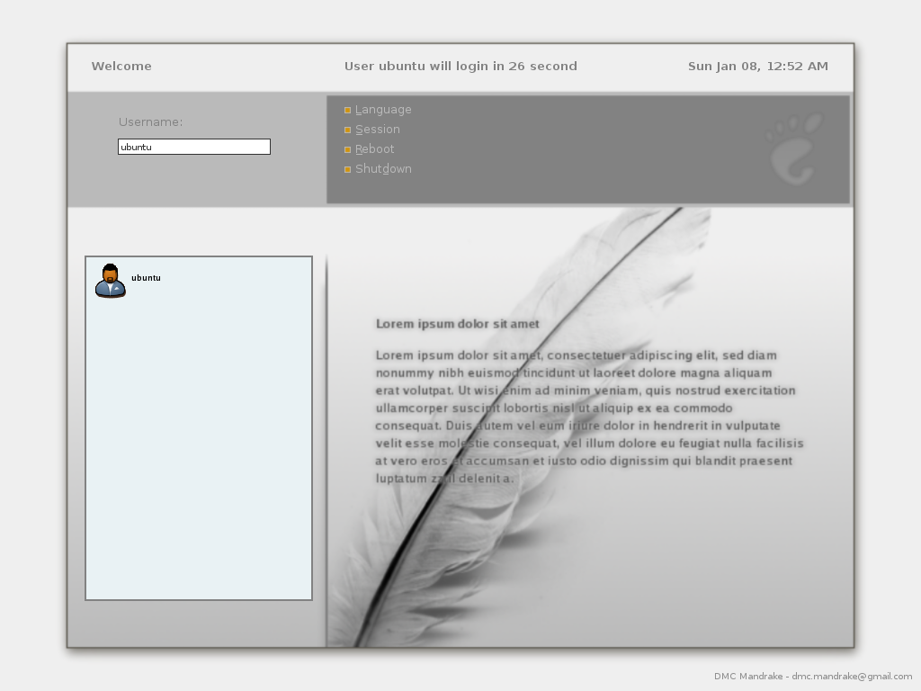Click the DMC Mandrake email credit
This screenshot has height=691, width=921.
point(813,677)
